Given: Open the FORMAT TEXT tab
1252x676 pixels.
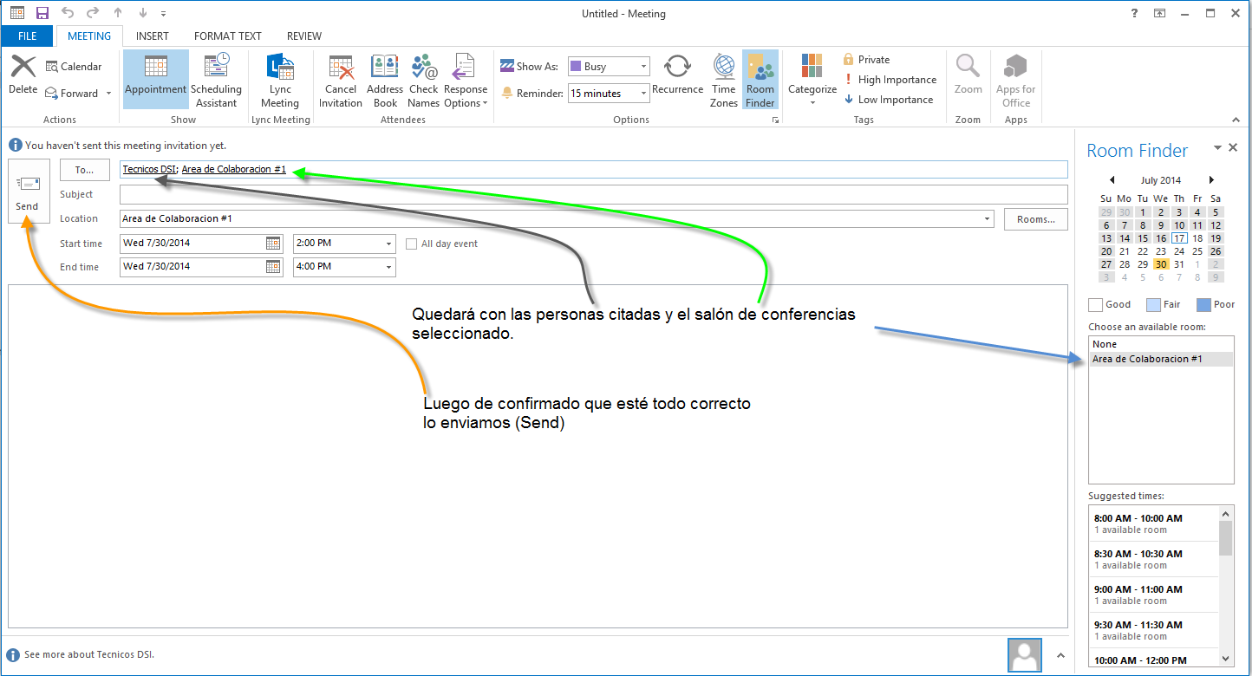Looking at the screenshot, I should (x=227, y=36).
